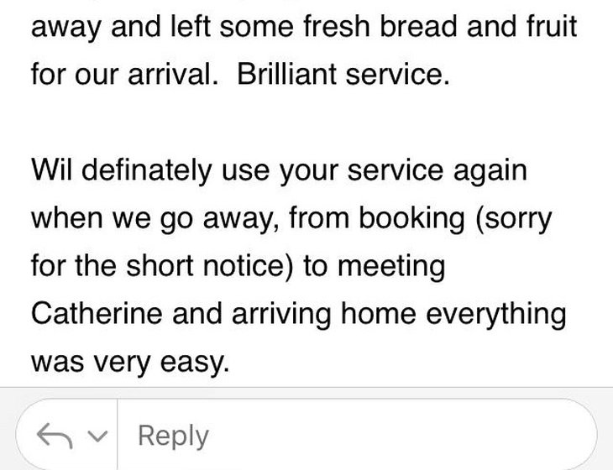Click the text "when we go away,"
Image resolution: width=613 pixels, height=470 pixels.
[156, 218]
